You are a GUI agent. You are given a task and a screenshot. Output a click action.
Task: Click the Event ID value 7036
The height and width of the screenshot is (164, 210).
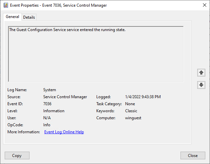pos(47,104)
